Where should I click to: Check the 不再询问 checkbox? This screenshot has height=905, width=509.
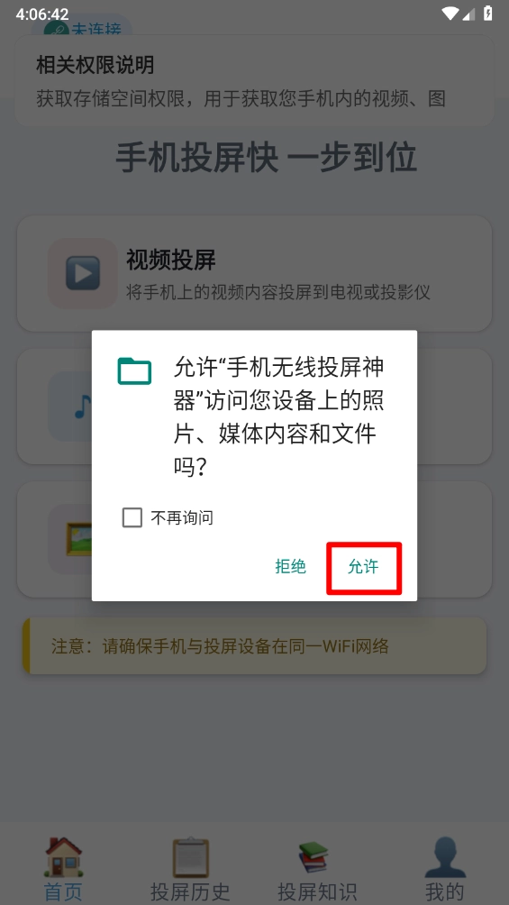[x=132, y=517]
